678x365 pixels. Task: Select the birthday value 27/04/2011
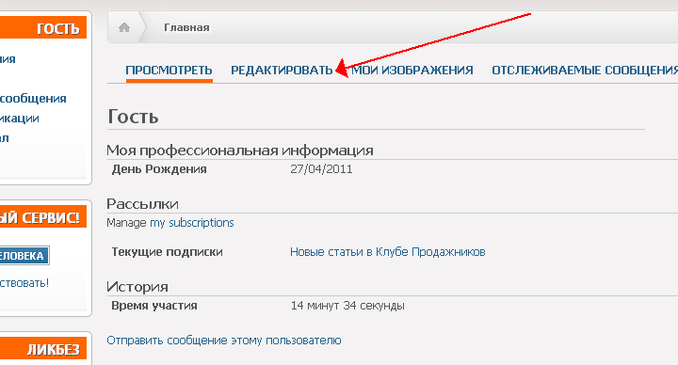(321, 169)
